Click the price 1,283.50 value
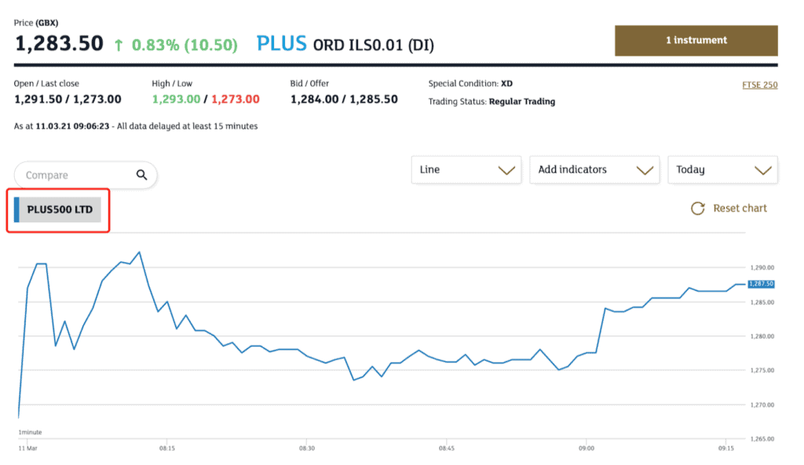804x465 pixels. coord(59,44)
